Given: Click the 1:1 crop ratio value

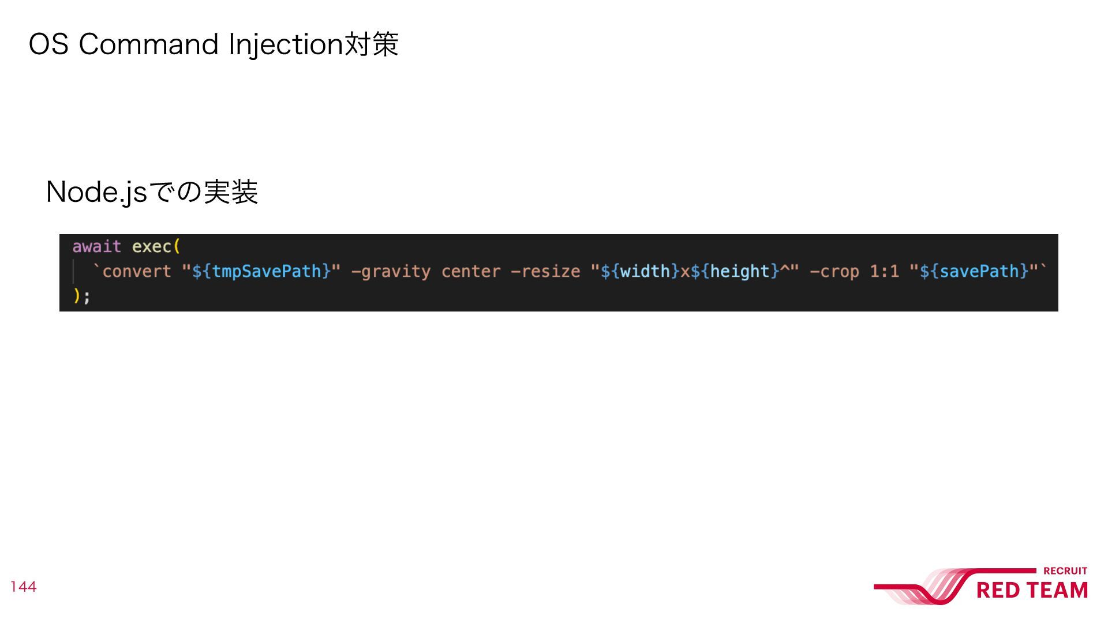Looking at the screenshot, I should click(885, 271).
